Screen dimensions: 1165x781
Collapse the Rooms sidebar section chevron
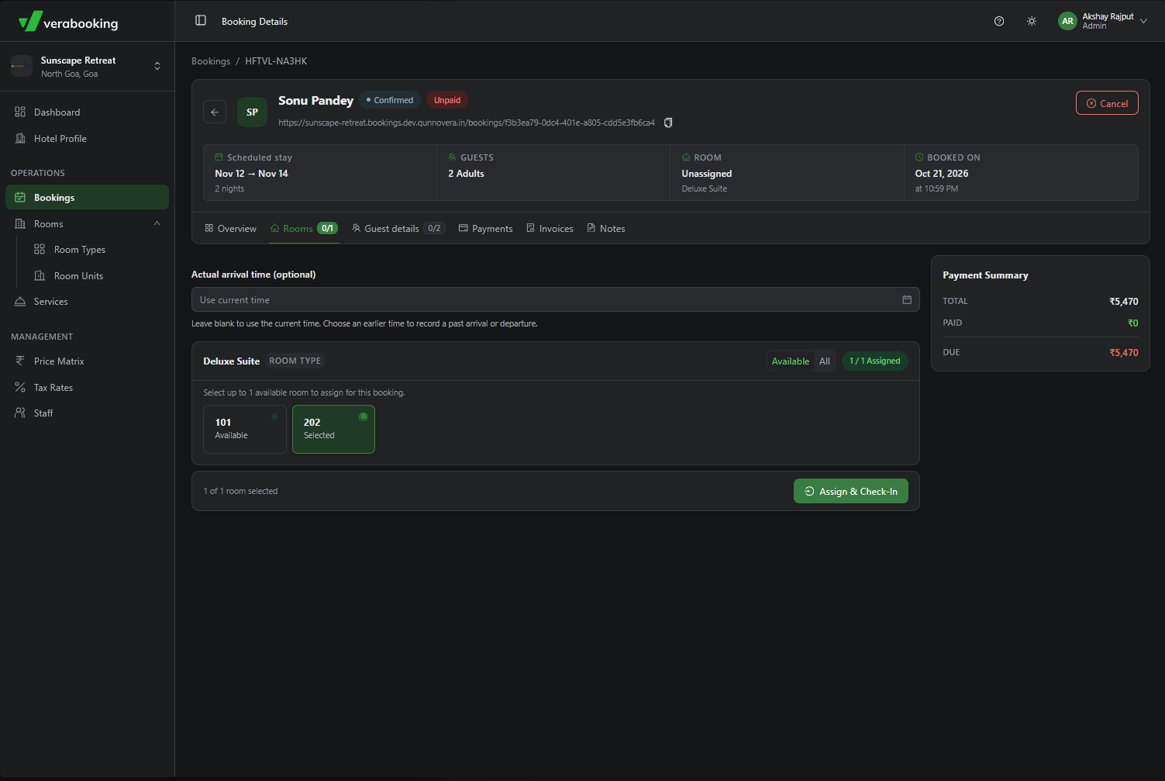[157, 223]
